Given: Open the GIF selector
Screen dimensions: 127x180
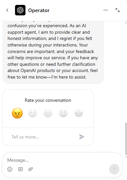Looking at the screenshot, I should click(x=20, y=169).
